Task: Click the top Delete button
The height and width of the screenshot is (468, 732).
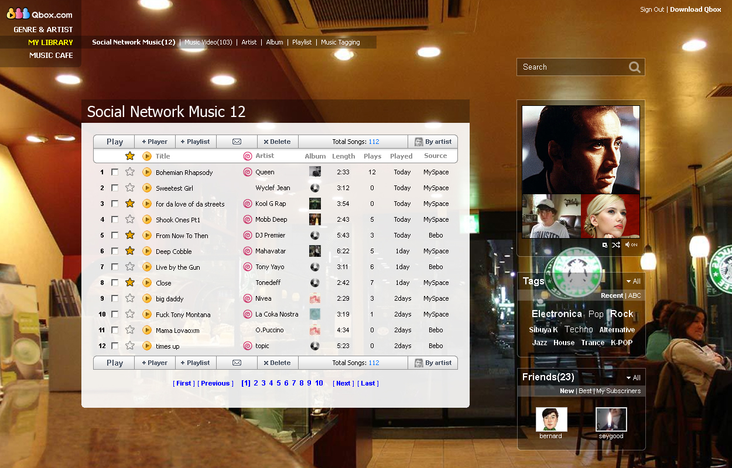Action: (278, 142)
